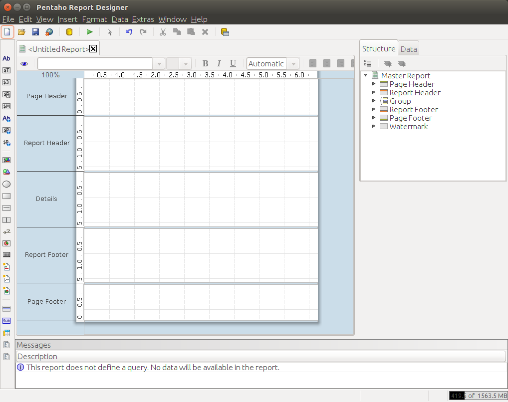Create a new report with the toolbar icon
The height and width of the screenshot is (402, 508).
click(7, 32)
